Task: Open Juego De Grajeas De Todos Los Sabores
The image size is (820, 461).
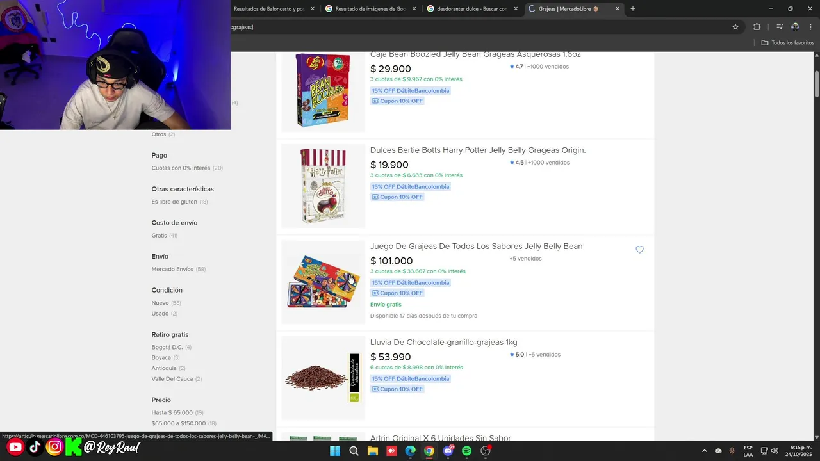Action: [476, 246]
